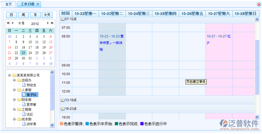Image resolution: width=262 pixels, height=134 pixels.
Task: Collapse the 财务部 department node
Action: click(14, 100)
